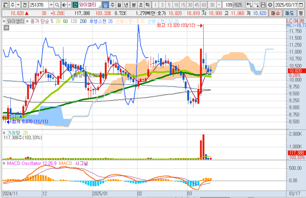Click the '전' market filter button
306x198 pixels.
click(x=25, y=5)
